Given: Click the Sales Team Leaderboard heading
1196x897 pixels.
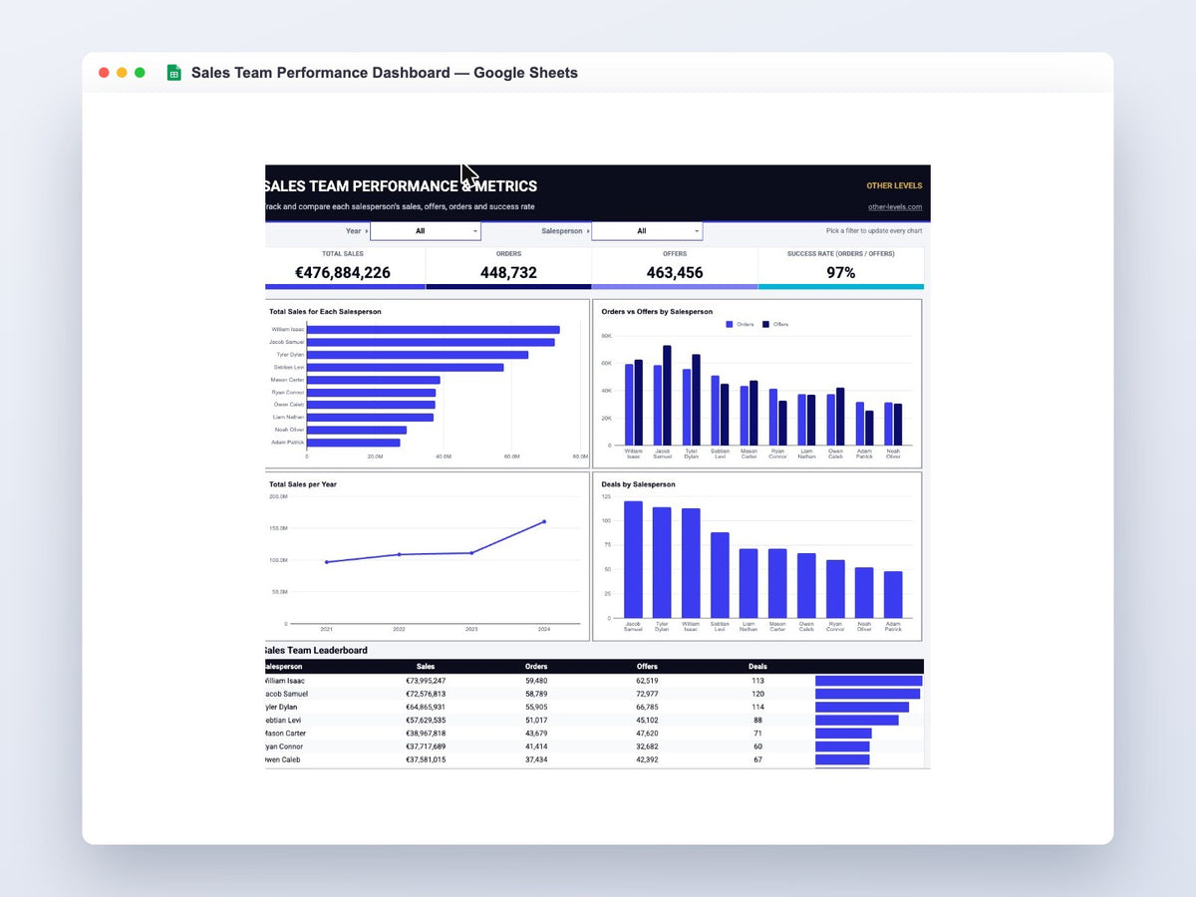Looking at the screenshot, I should pyautogui.click(x=316, y=650).
